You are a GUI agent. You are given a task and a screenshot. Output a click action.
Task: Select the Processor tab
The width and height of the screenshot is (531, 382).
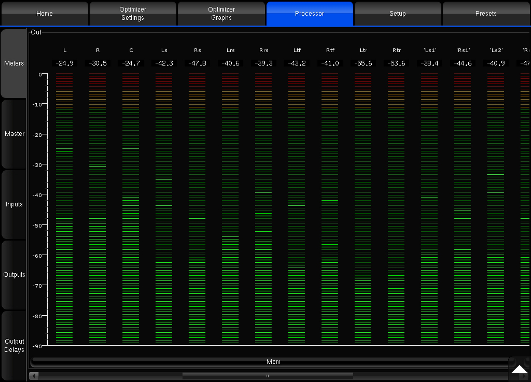coord(309,14)
